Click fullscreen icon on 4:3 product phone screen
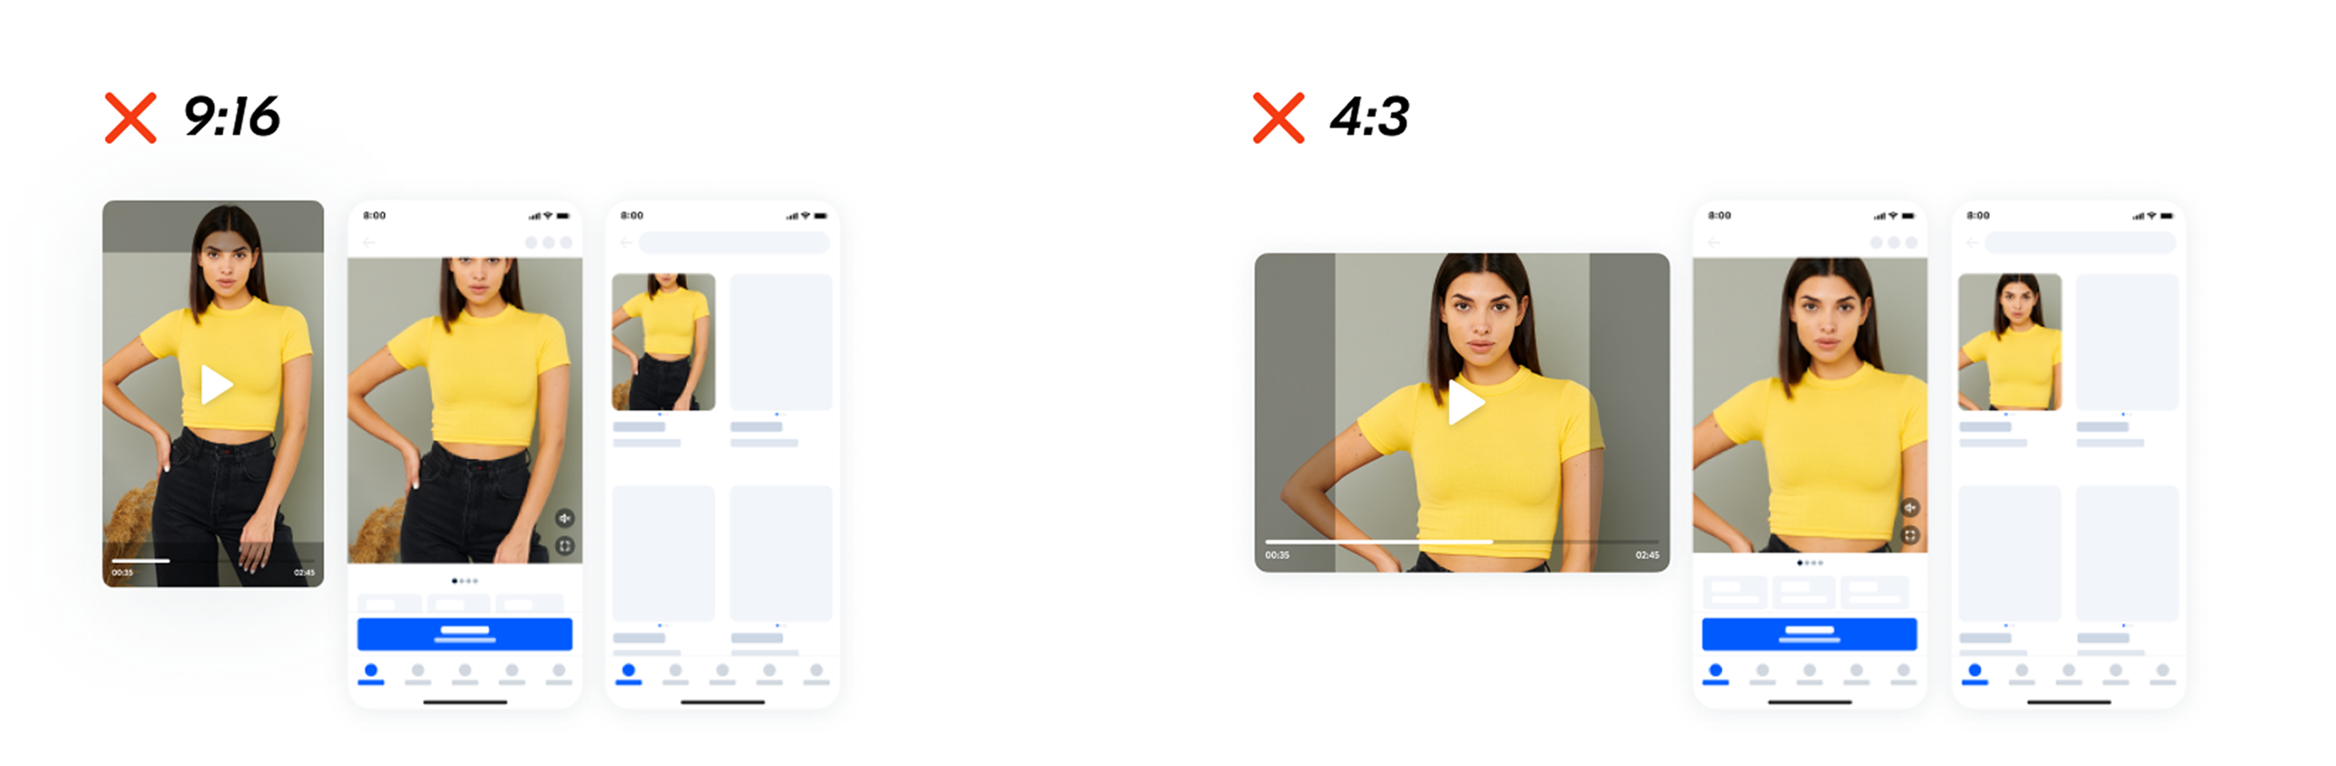This screenshot has height=766, width=2336. (x=1910, y=535)
